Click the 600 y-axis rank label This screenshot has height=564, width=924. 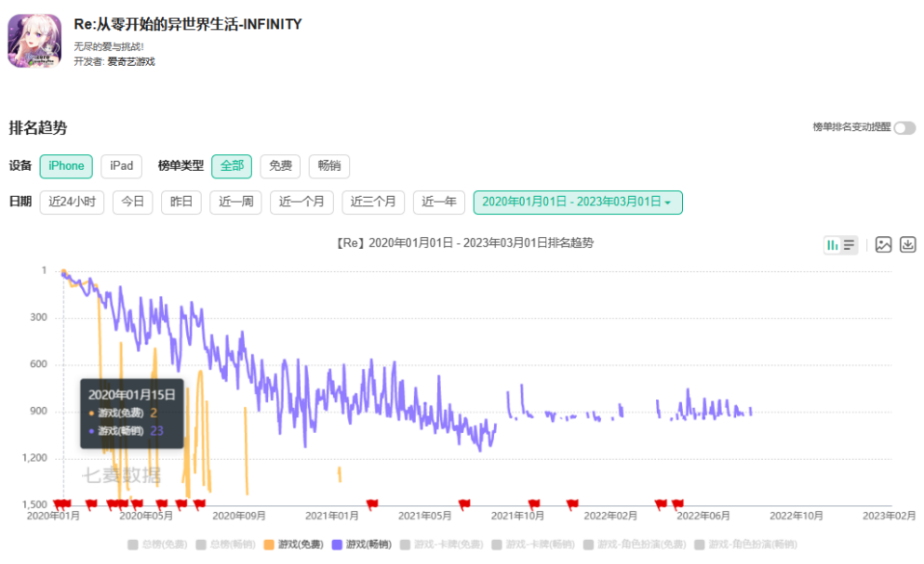(x=38, y=364)
